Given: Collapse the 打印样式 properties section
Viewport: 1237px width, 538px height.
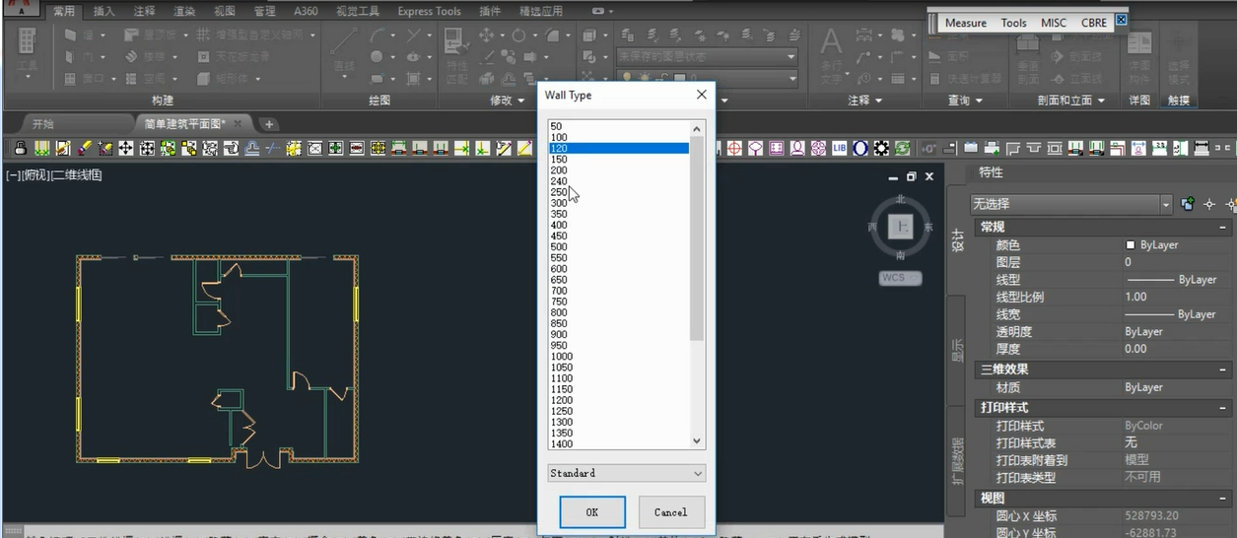Looking at the screenshot, I should pyautogui.click(x=1224, y=407).
